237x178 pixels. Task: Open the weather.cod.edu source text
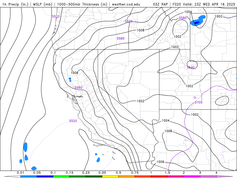tap(126, 4)
